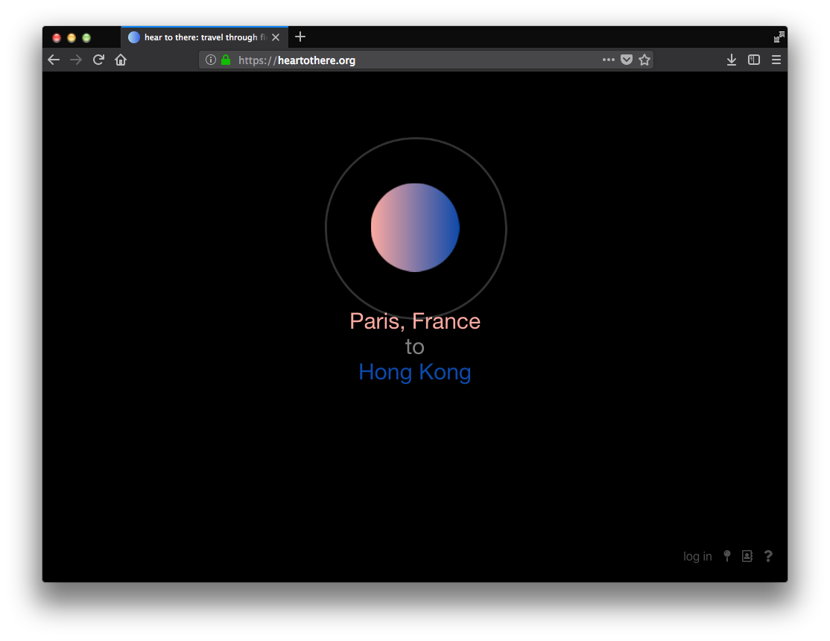Click the pink-to-blue gradient circle

(415, 227)
